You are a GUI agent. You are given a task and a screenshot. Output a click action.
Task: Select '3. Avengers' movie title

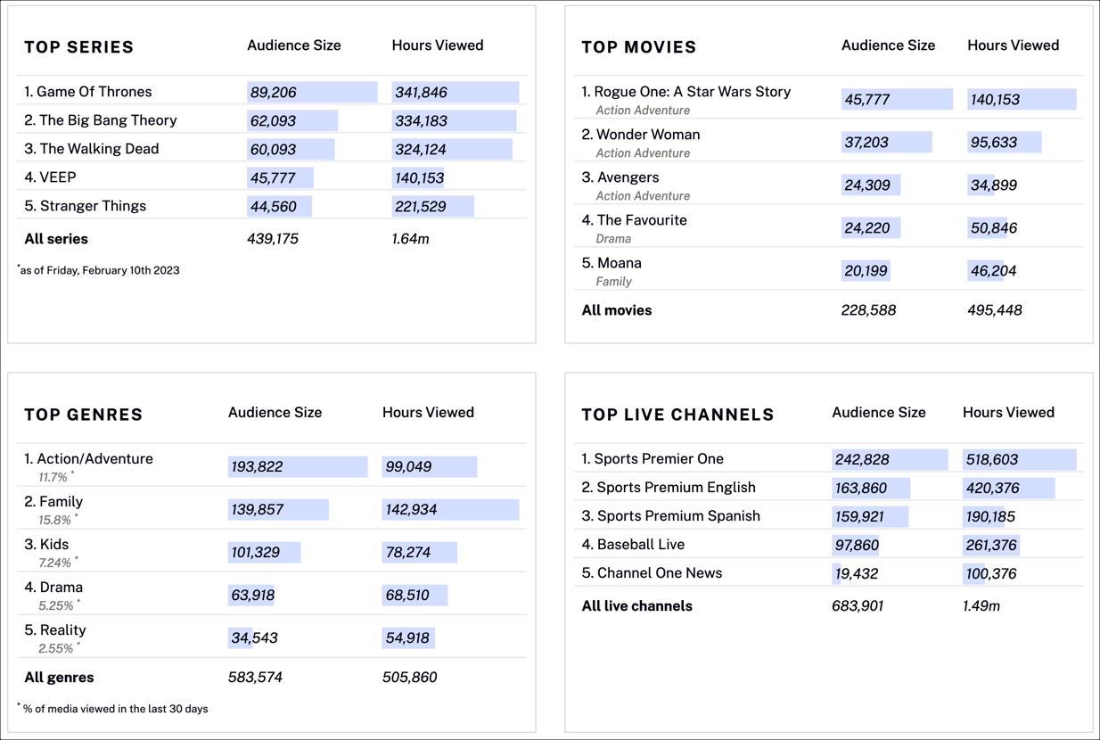[620, 177]
